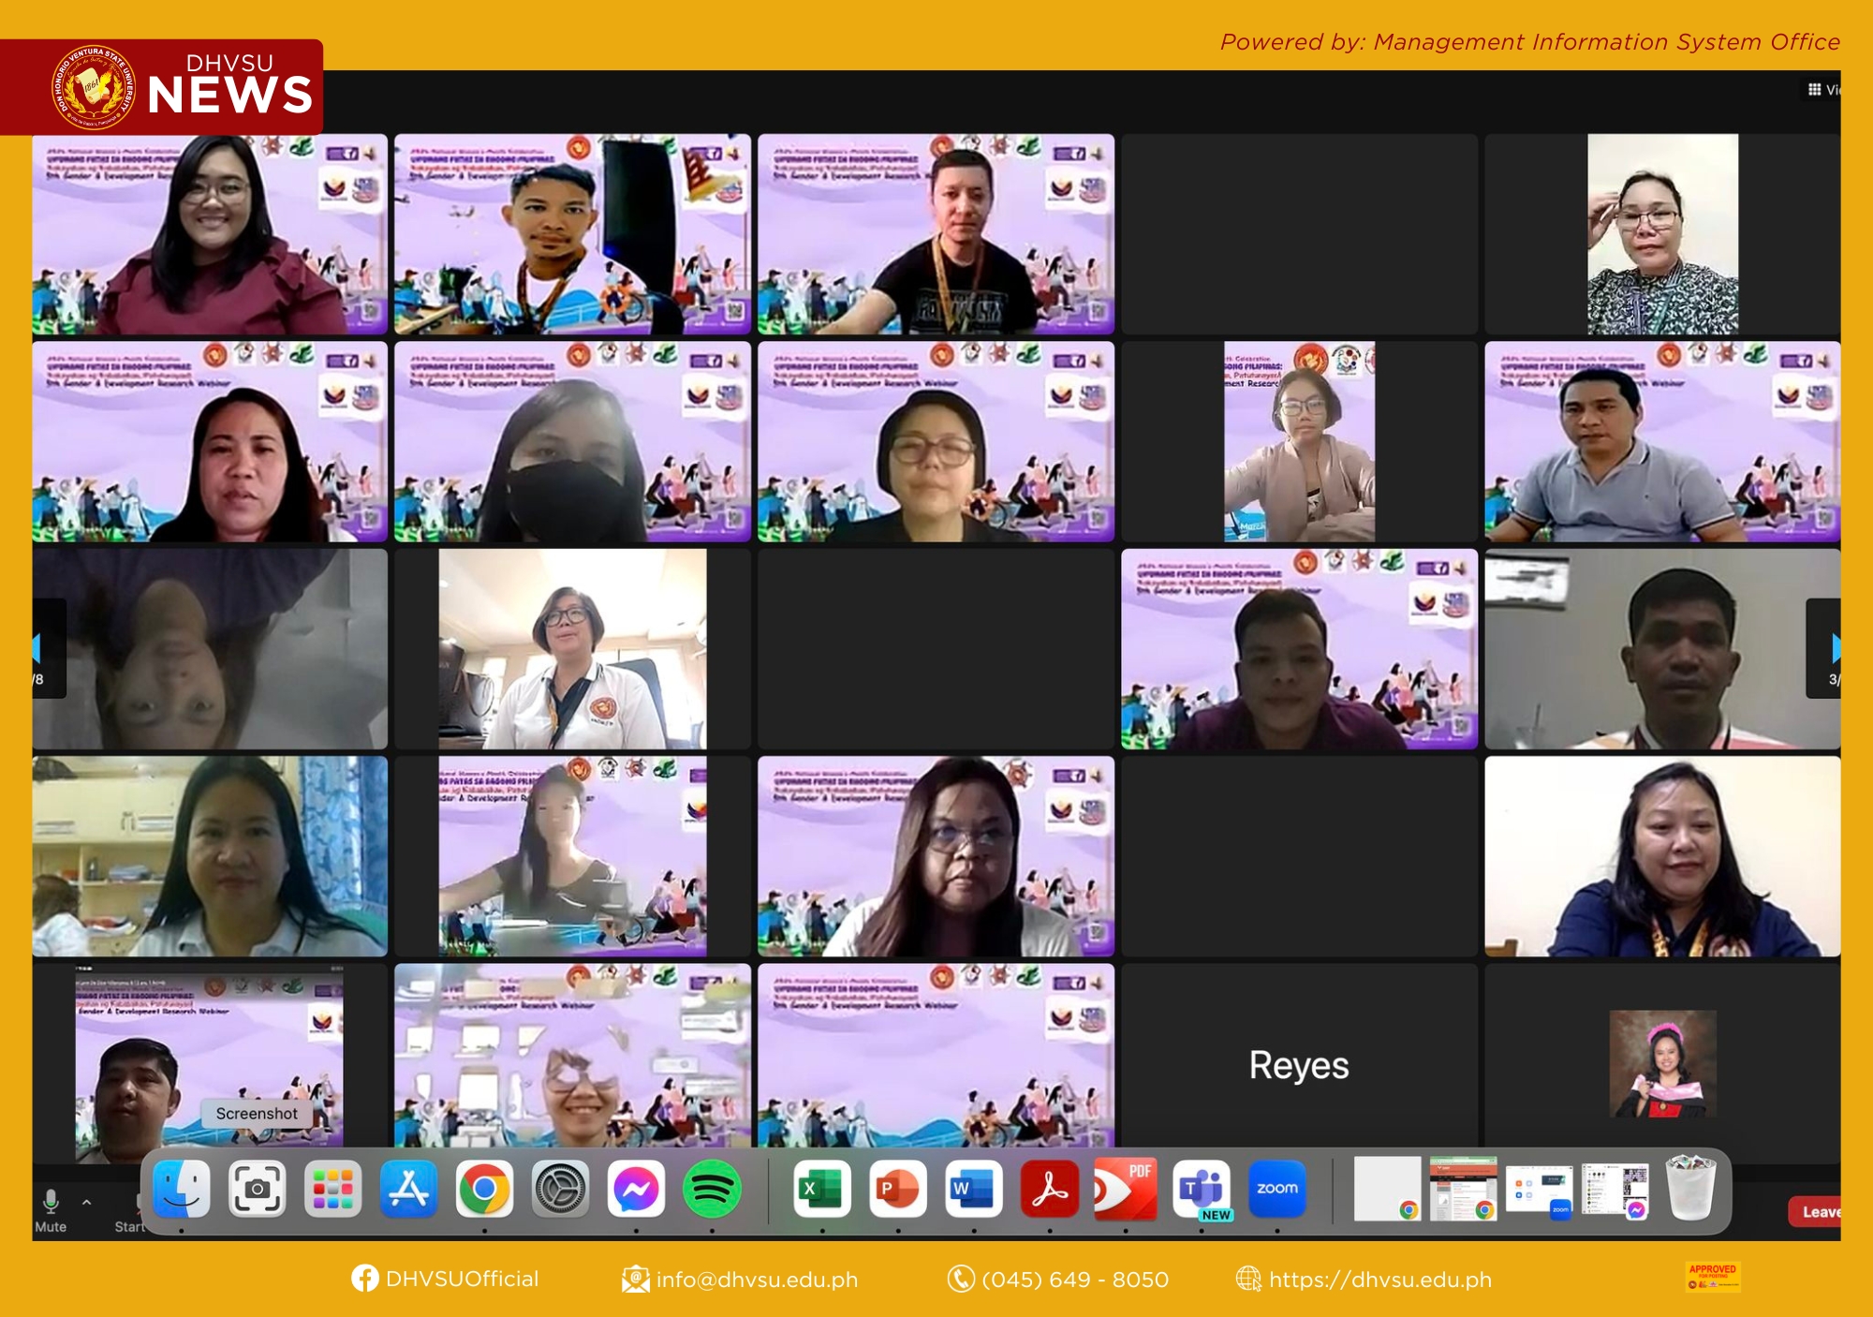This screenshot has height=1317, width=1873.
Task: Open the Trash in dock
Action: click(1690, 1189)
